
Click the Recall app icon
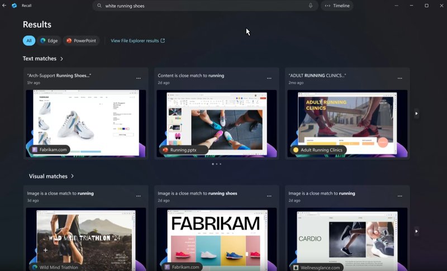pos(15,6)
